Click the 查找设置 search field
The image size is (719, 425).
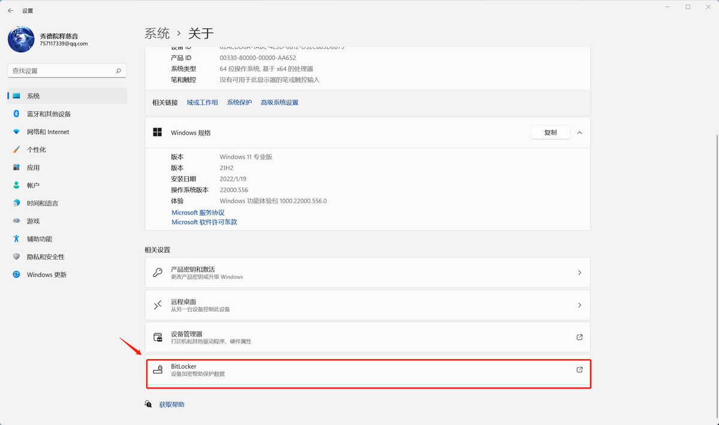(x=60, y=71)
